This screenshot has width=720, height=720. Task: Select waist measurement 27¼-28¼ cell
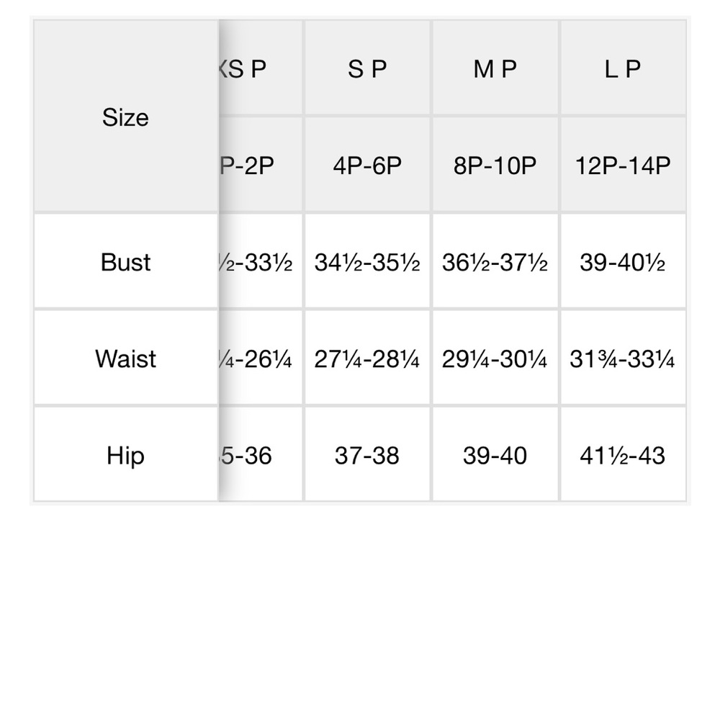pyautogui.click(x=367, y=358)
